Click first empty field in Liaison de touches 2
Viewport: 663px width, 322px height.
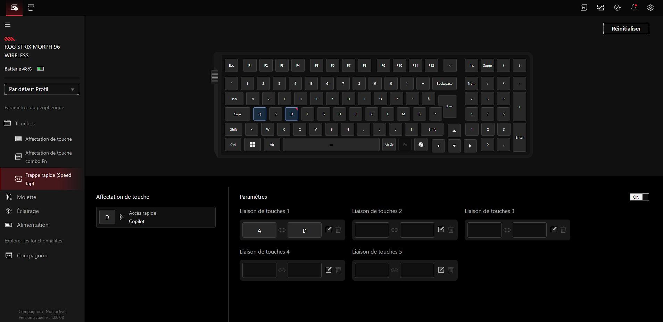(x=372, y=230)
